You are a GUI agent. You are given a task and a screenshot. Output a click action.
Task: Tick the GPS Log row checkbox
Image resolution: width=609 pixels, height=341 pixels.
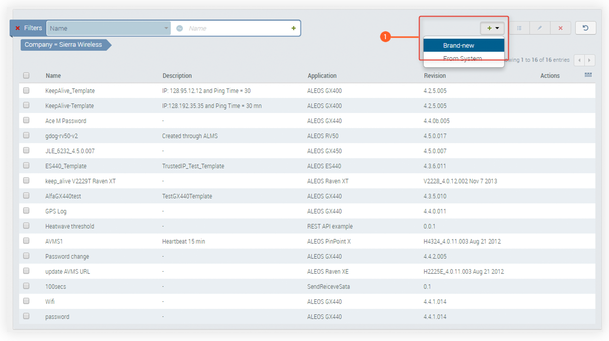26,211
